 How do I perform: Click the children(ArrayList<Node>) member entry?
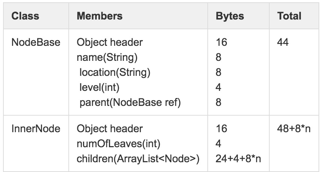click(138, 159)
